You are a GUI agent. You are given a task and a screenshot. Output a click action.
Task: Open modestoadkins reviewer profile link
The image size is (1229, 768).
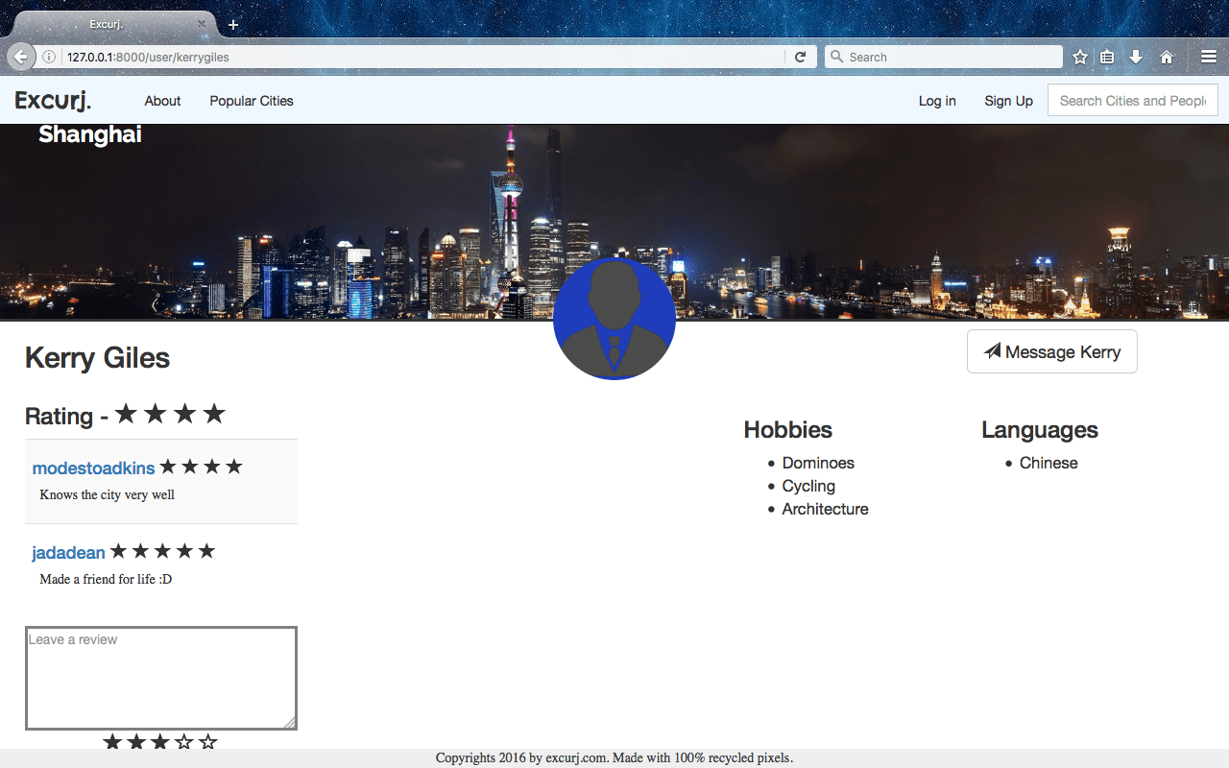93,468
